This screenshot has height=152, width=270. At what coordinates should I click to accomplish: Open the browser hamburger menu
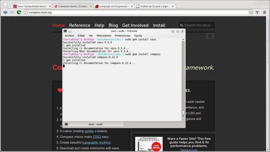click(x=265, y=12)
